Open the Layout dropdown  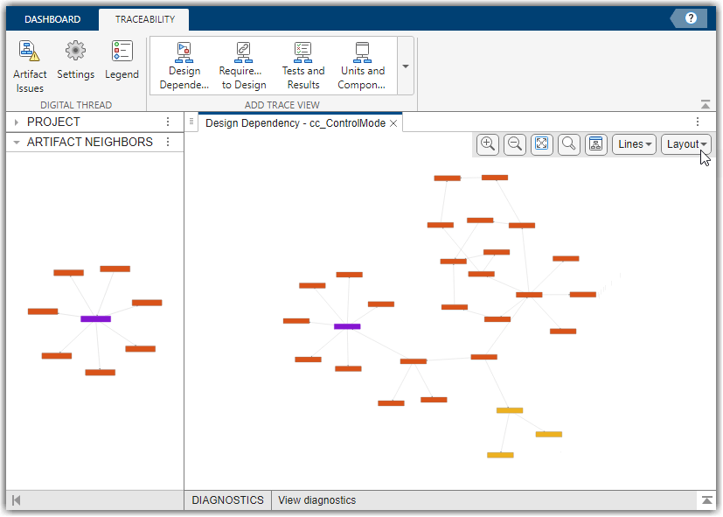pos(686,143)
